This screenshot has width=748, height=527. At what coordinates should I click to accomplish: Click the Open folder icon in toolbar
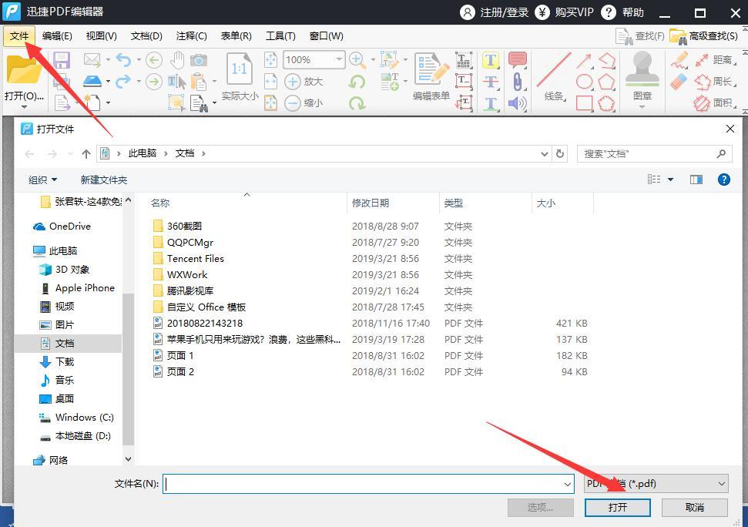23,71
